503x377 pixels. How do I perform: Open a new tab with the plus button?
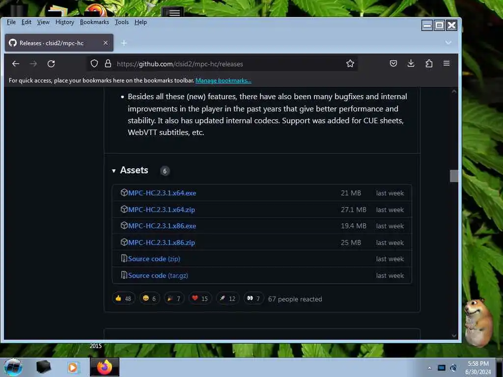pyautogui.click(x=124, y=43)
